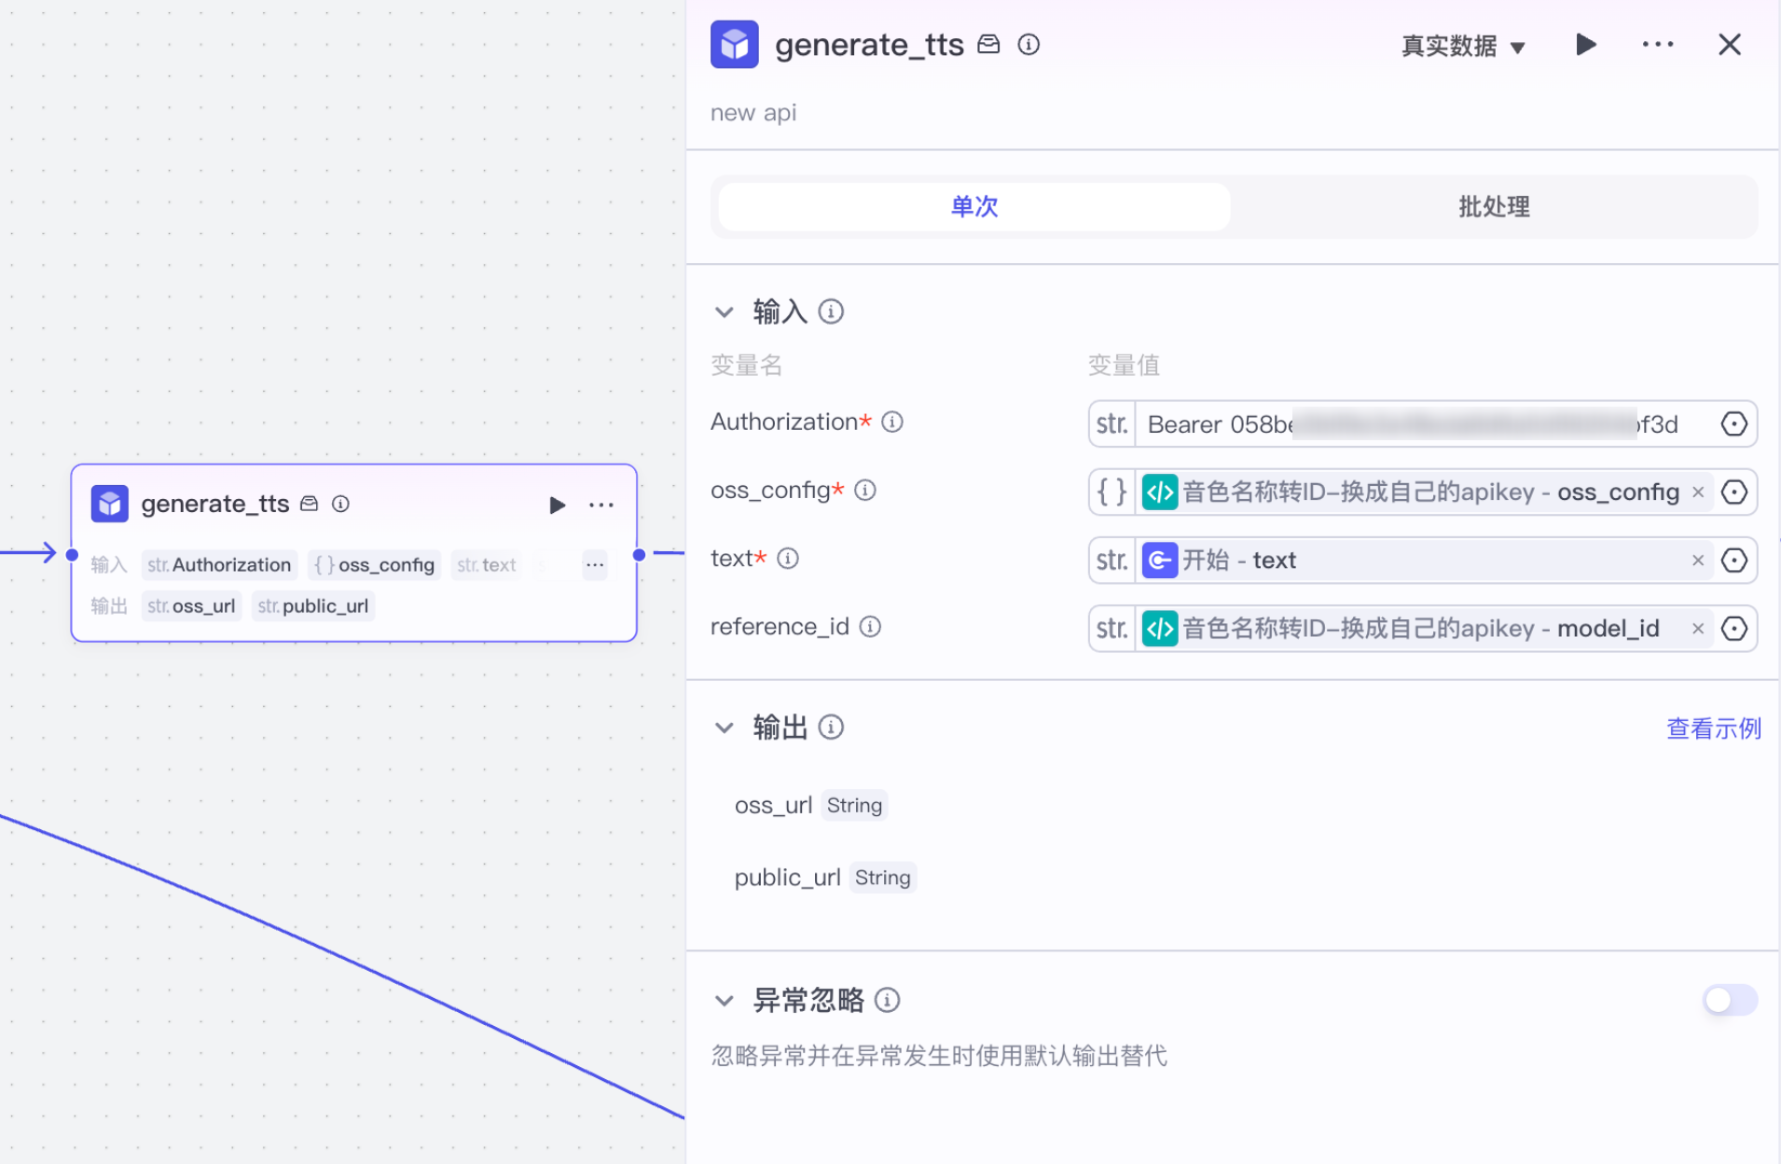Image resolution: width=1781 pixels, height=1164 pixels.
Task: Enable the 异常忽略 toggle switch
Action: tap(1731, 1000)
